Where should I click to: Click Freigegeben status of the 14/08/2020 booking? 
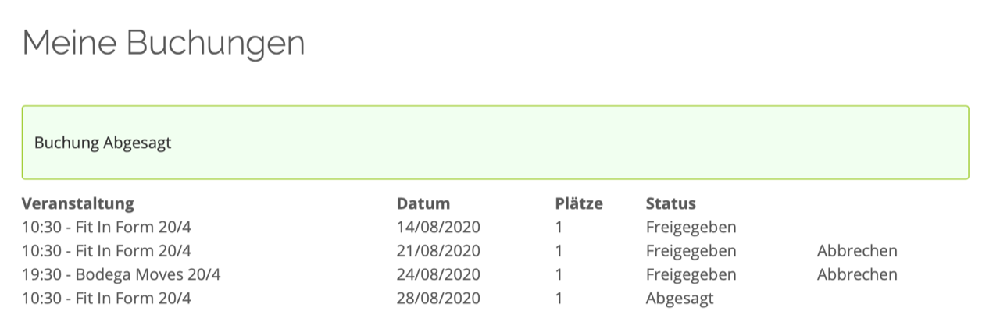691,228
